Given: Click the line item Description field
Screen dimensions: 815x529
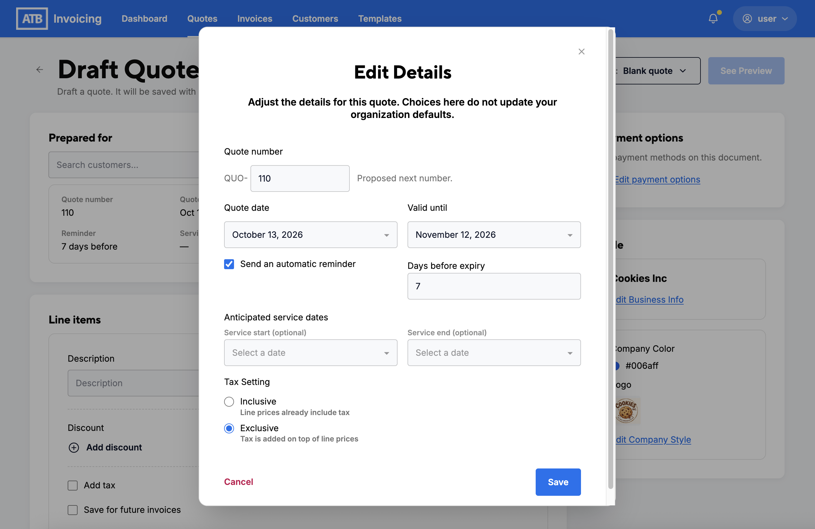Looking at the screenshot, I should click(x=133, y=383).
